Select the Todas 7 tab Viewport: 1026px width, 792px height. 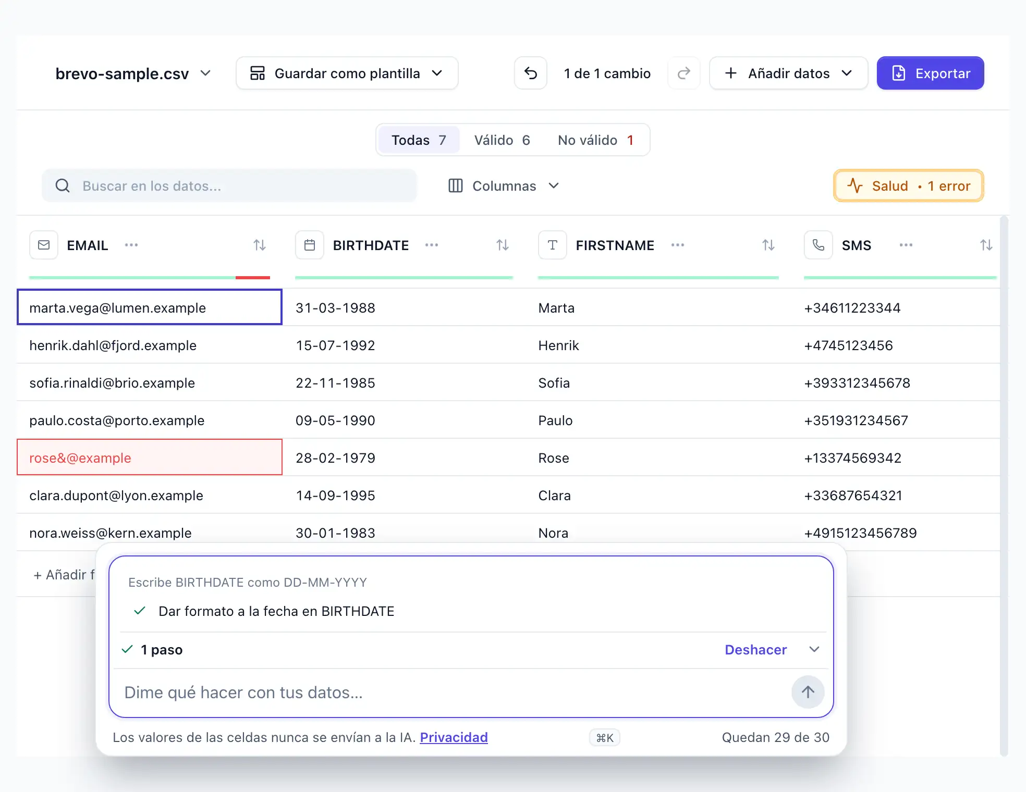419,140
